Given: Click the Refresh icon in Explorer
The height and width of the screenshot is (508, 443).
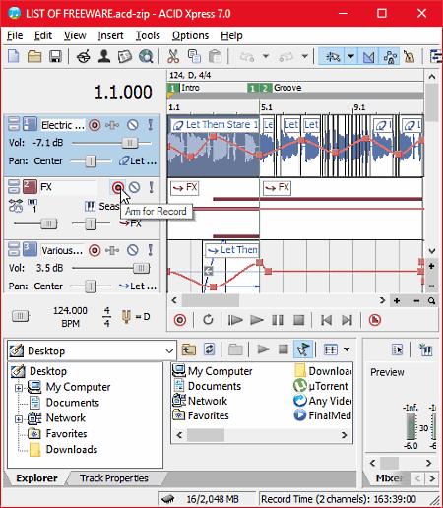Looking at the screenshot, I should [x=209, y=349].
